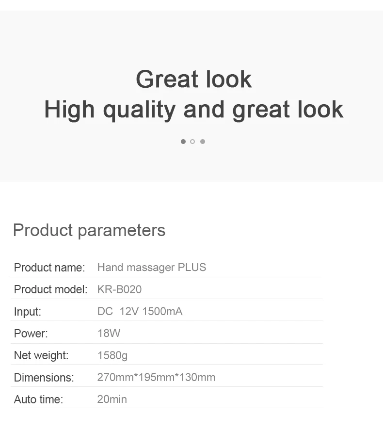Select the third carousel dot
Screen dimensions: 383x446
click(203, 142)
